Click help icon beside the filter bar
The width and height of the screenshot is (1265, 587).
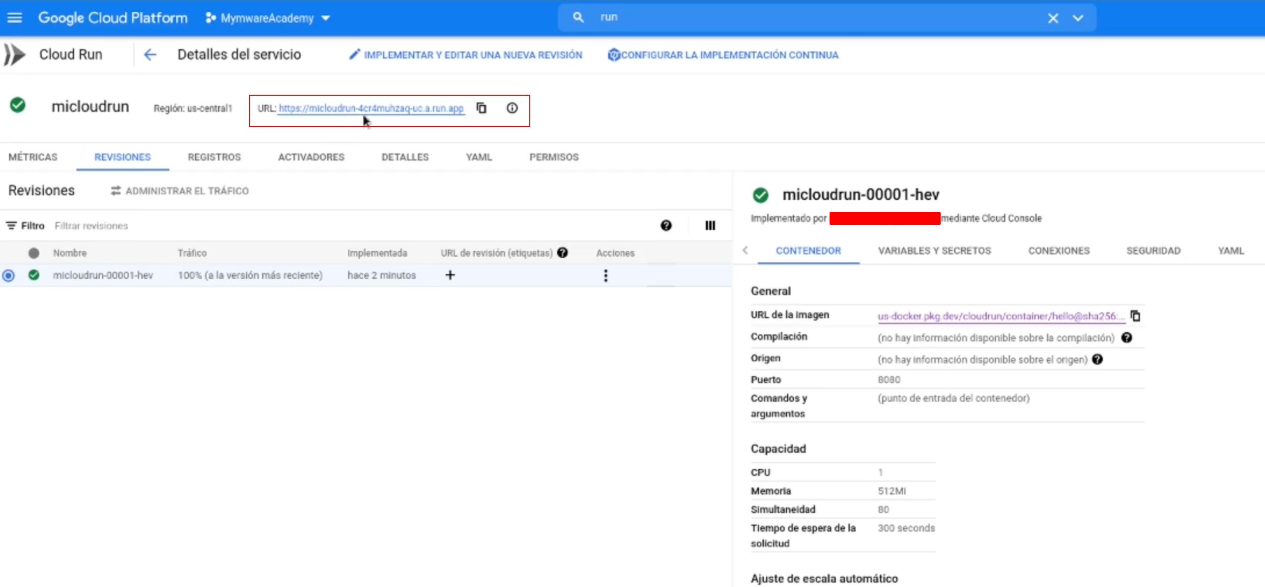click(666, 225)
